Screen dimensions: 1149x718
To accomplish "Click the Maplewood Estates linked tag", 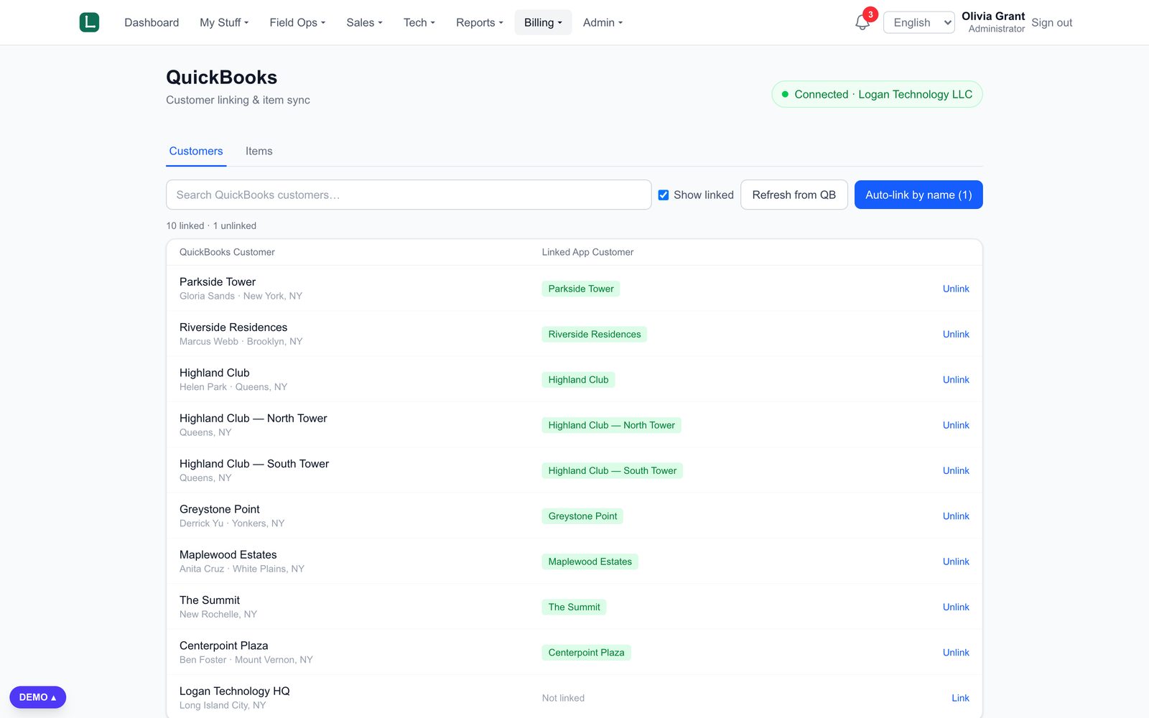I will 590,561.
